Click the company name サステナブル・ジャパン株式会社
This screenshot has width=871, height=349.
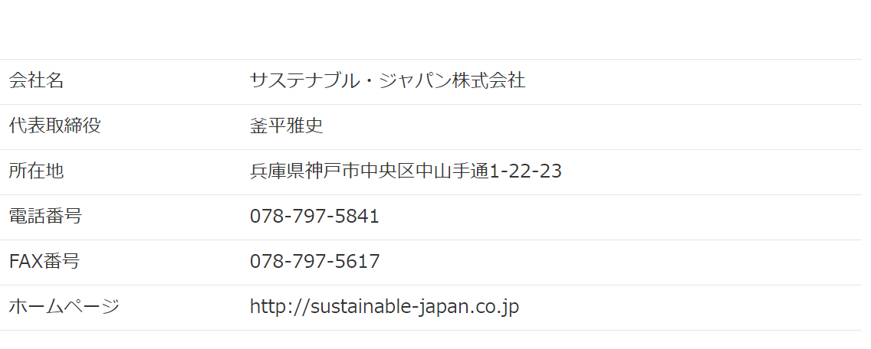click(387, 81)
